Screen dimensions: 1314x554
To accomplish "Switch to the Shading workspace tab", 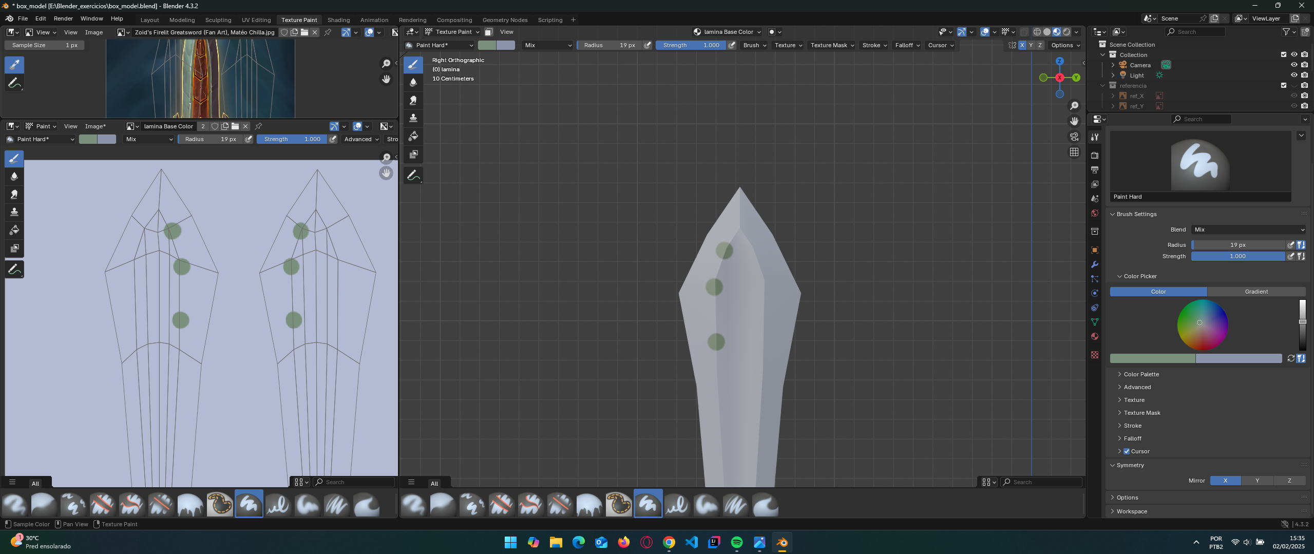I will coord(338,20).
